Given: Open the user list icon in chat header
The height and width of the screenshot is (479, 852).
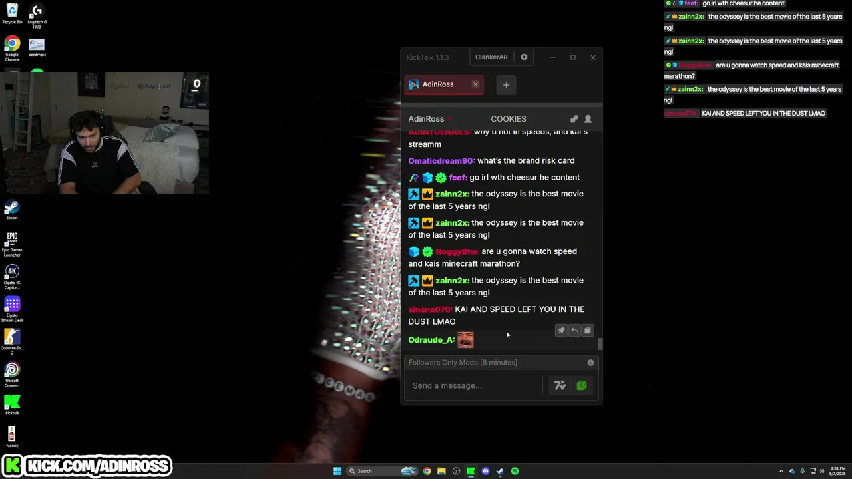Looking at the screenshot, I should point(588,119).
